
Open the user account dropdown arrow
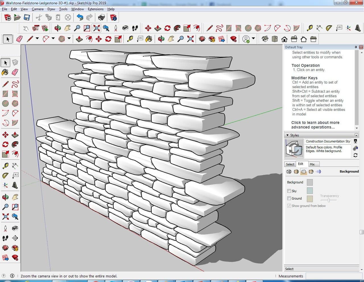point(253,39)
